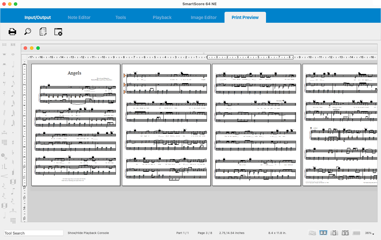
Task: Select the clock cursor tool
Action: [4, 156]
